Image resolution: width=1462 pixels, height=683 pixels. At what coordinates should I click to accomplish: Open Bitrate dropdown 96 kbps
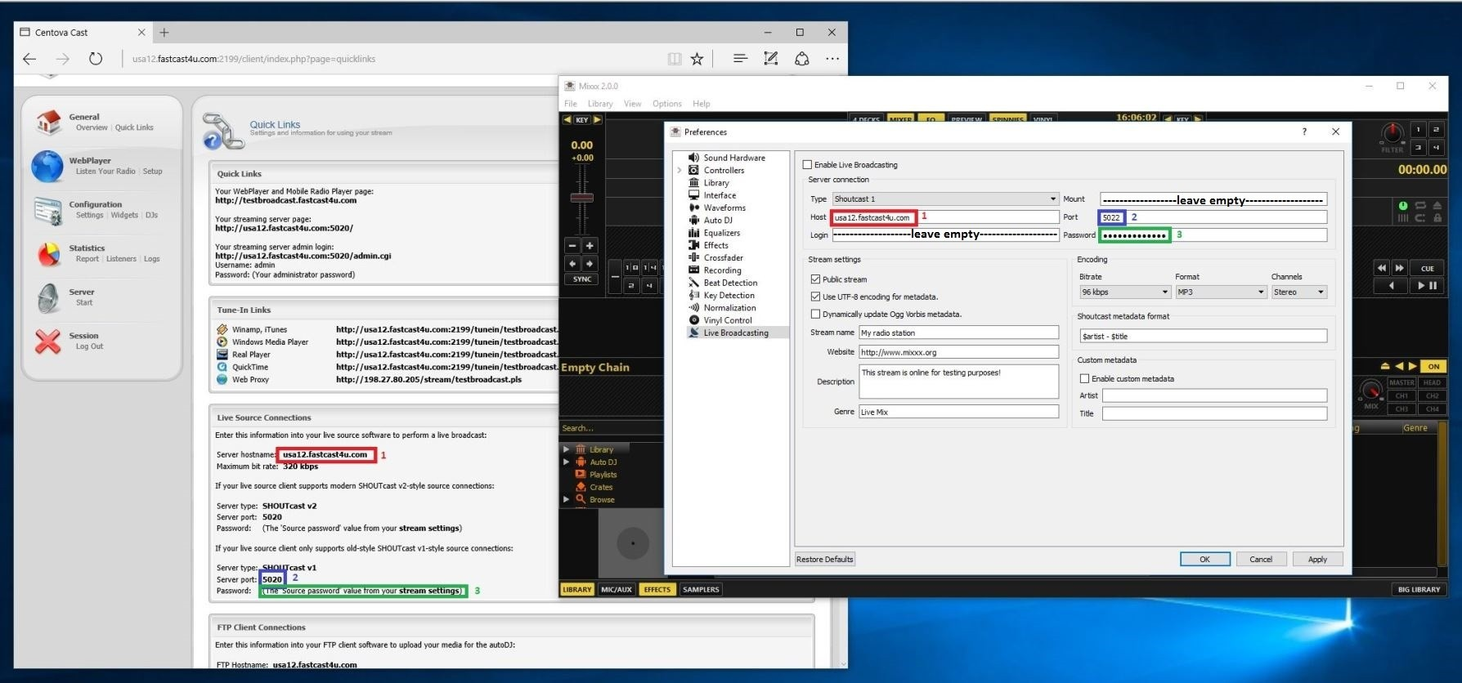[x=1125, y=292]
